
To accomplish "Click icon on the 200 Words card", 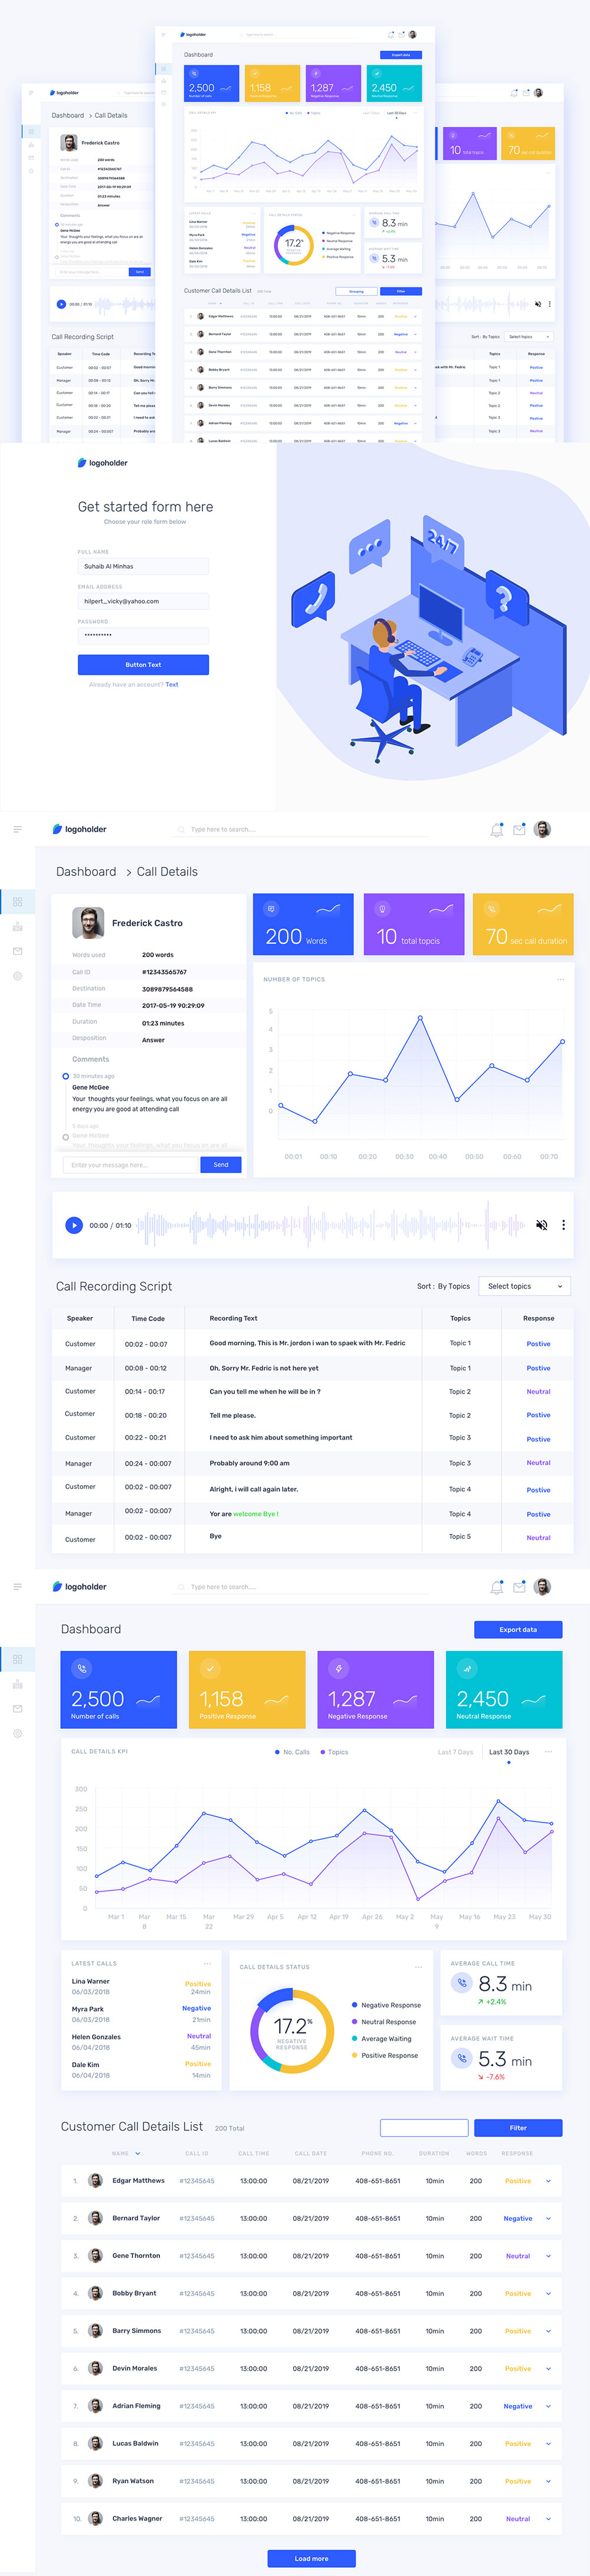I will (x=271, y=909).
